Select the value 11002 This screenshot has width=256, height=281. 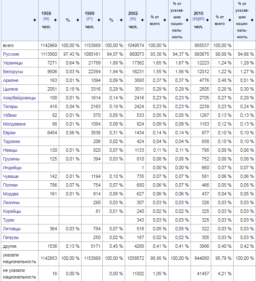click(138, 274)
